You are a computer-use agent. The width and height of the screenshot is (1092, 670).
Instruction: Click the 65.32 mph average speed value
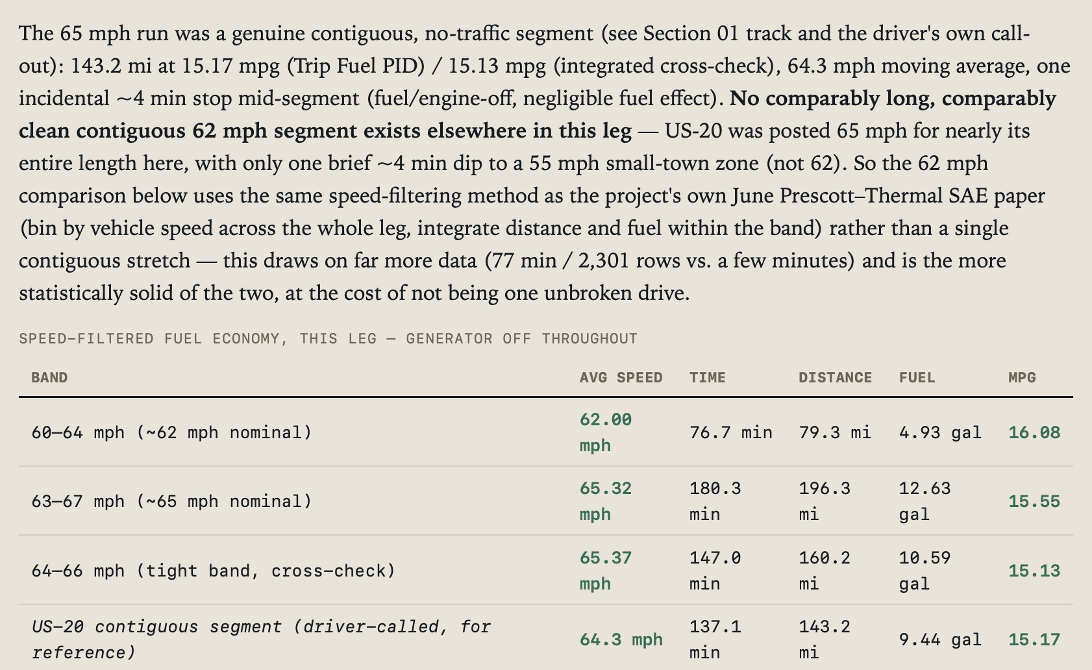(x=605, y=501)
